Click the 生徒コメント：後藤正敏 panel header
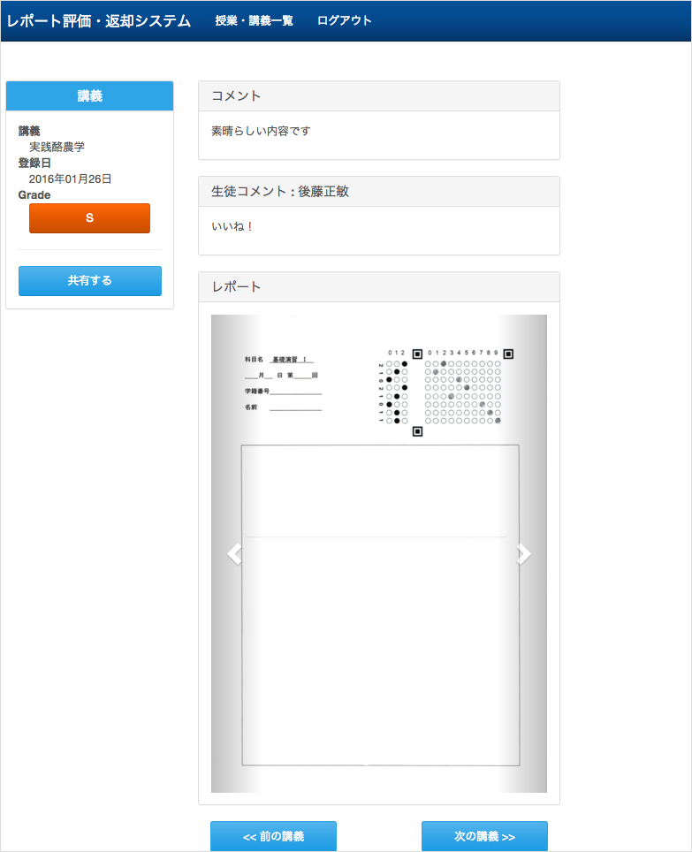The image size is (692, 852). click(378, 192)
